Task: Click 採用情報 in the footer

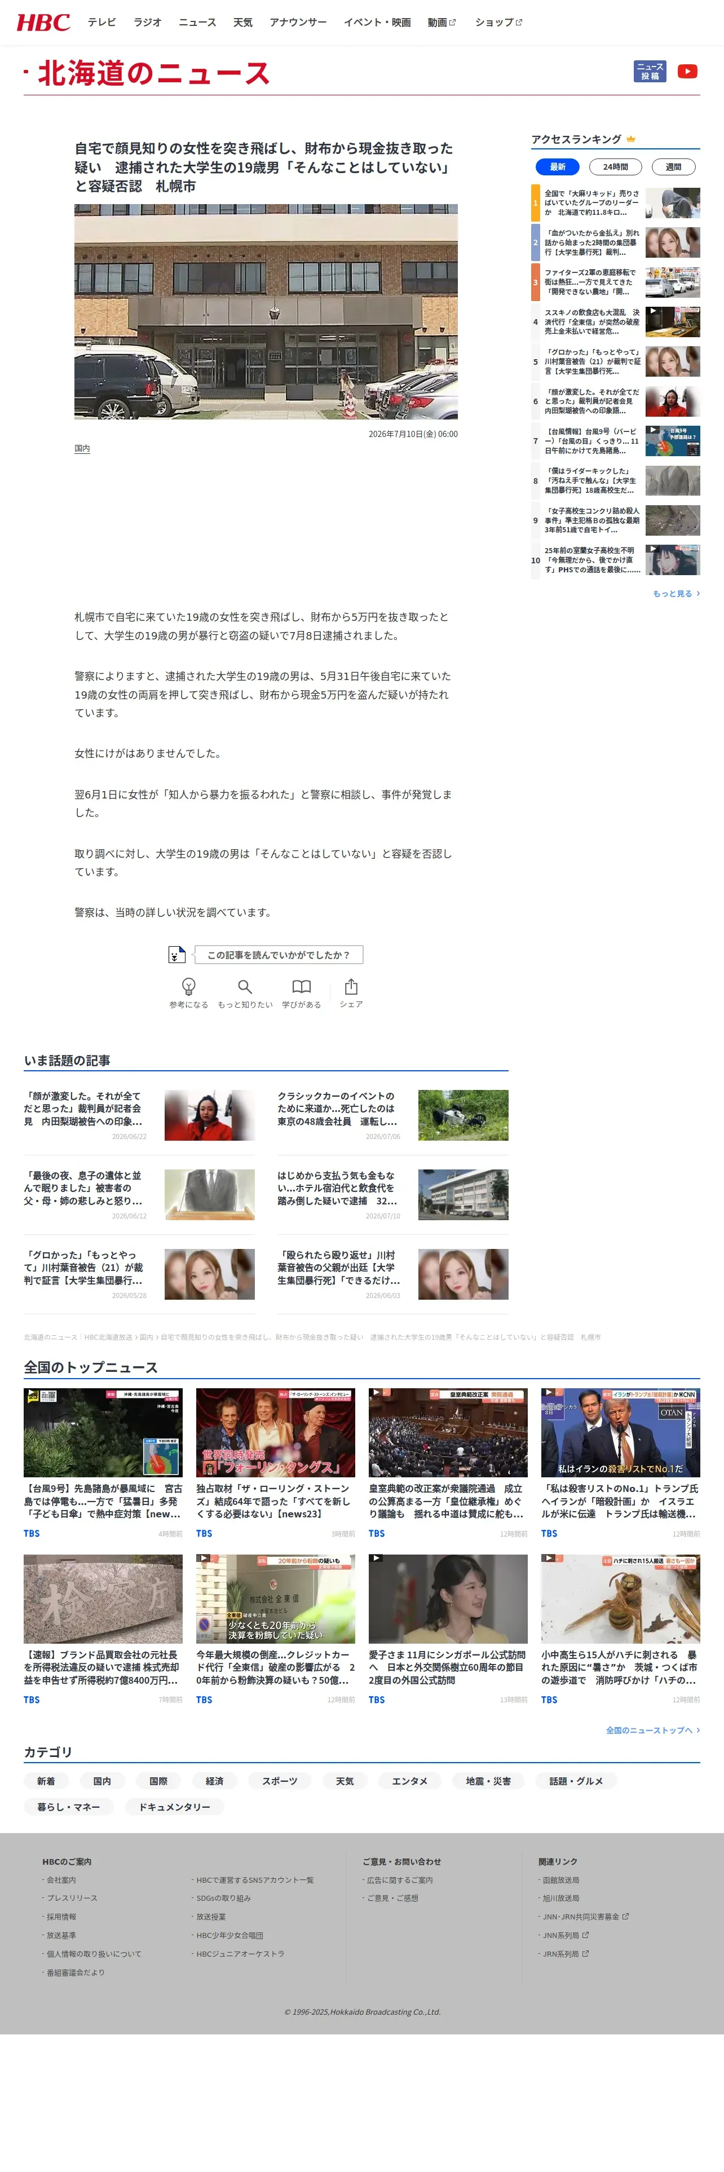Action: point(61,1917)
